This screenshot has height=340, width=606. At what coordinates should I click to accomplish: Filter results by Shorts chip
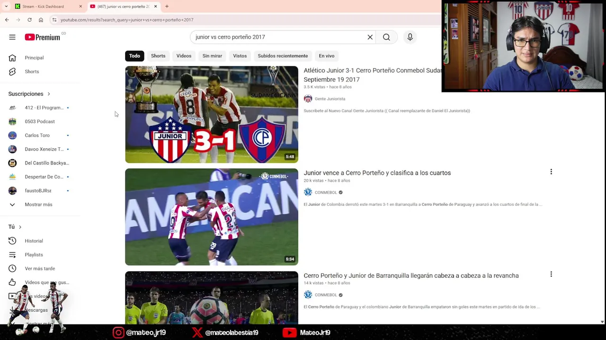click(x=158, y=56)
